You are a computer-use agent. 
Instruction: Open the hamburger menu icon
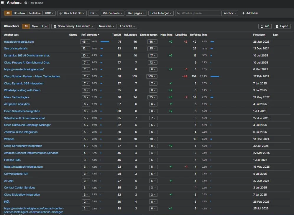click(x=2, y=3)
